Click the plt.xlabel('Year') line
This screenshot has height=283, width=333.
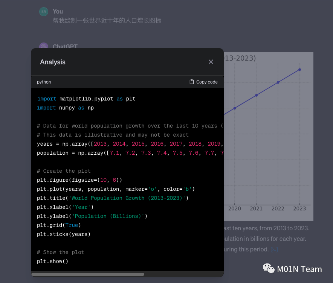(65, 207)
